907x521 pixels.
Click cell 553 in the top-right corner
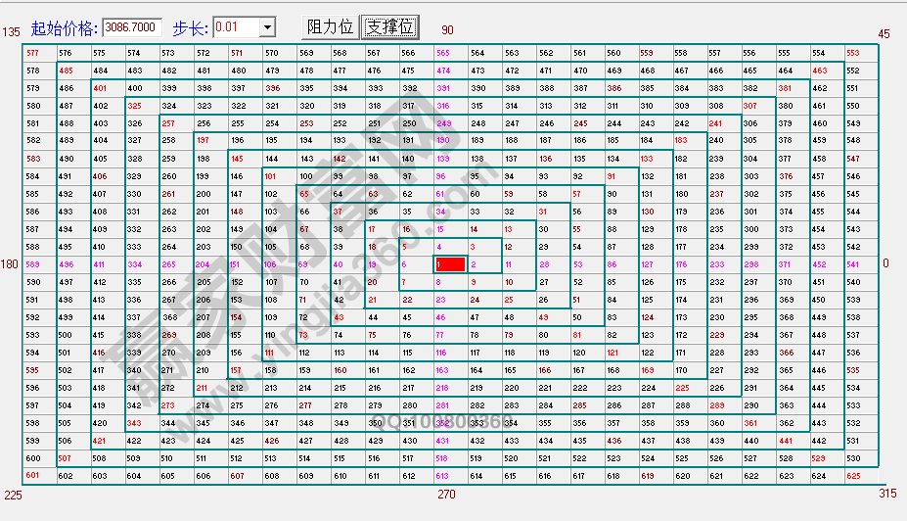[852, 53]
